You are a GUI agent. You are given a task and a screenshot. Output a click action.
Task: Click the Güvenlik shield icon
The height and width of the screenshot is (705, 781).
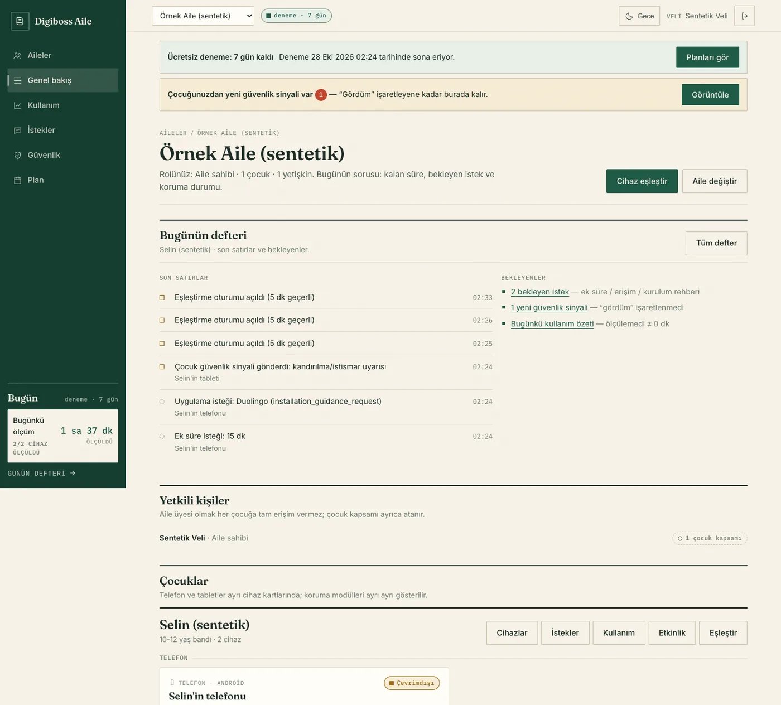point(17,155)
